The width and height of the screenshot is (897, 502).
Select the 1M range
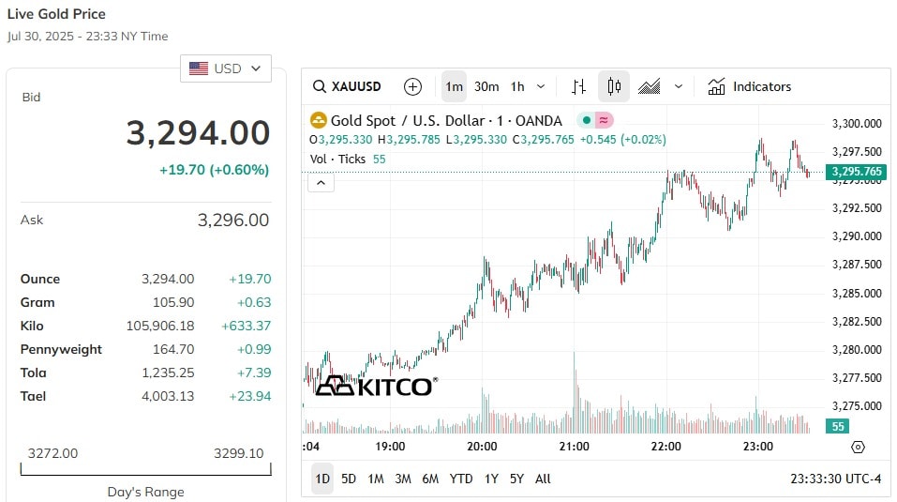click(x=376, y=479)
